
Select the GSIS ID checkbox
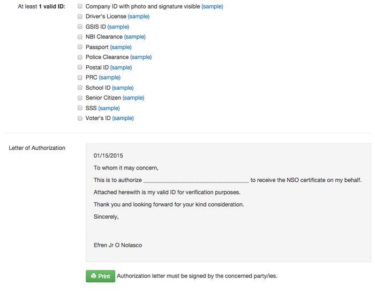click(x=80, y=27)
